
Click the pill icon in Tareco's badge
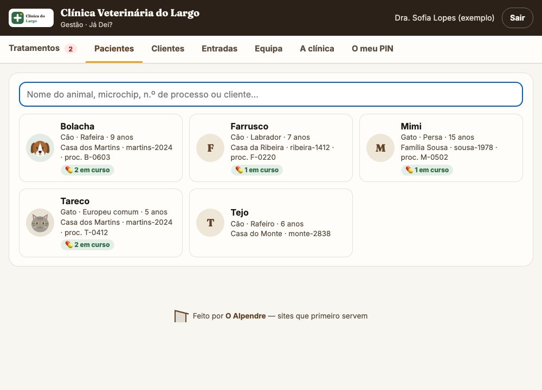tap(69, 245)
